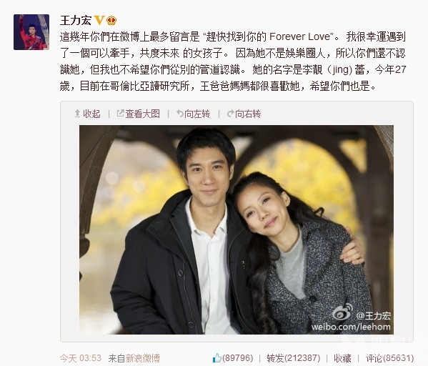Choose 向左转 to rotate photo left

pyautogui.click(x=197, y=114)
